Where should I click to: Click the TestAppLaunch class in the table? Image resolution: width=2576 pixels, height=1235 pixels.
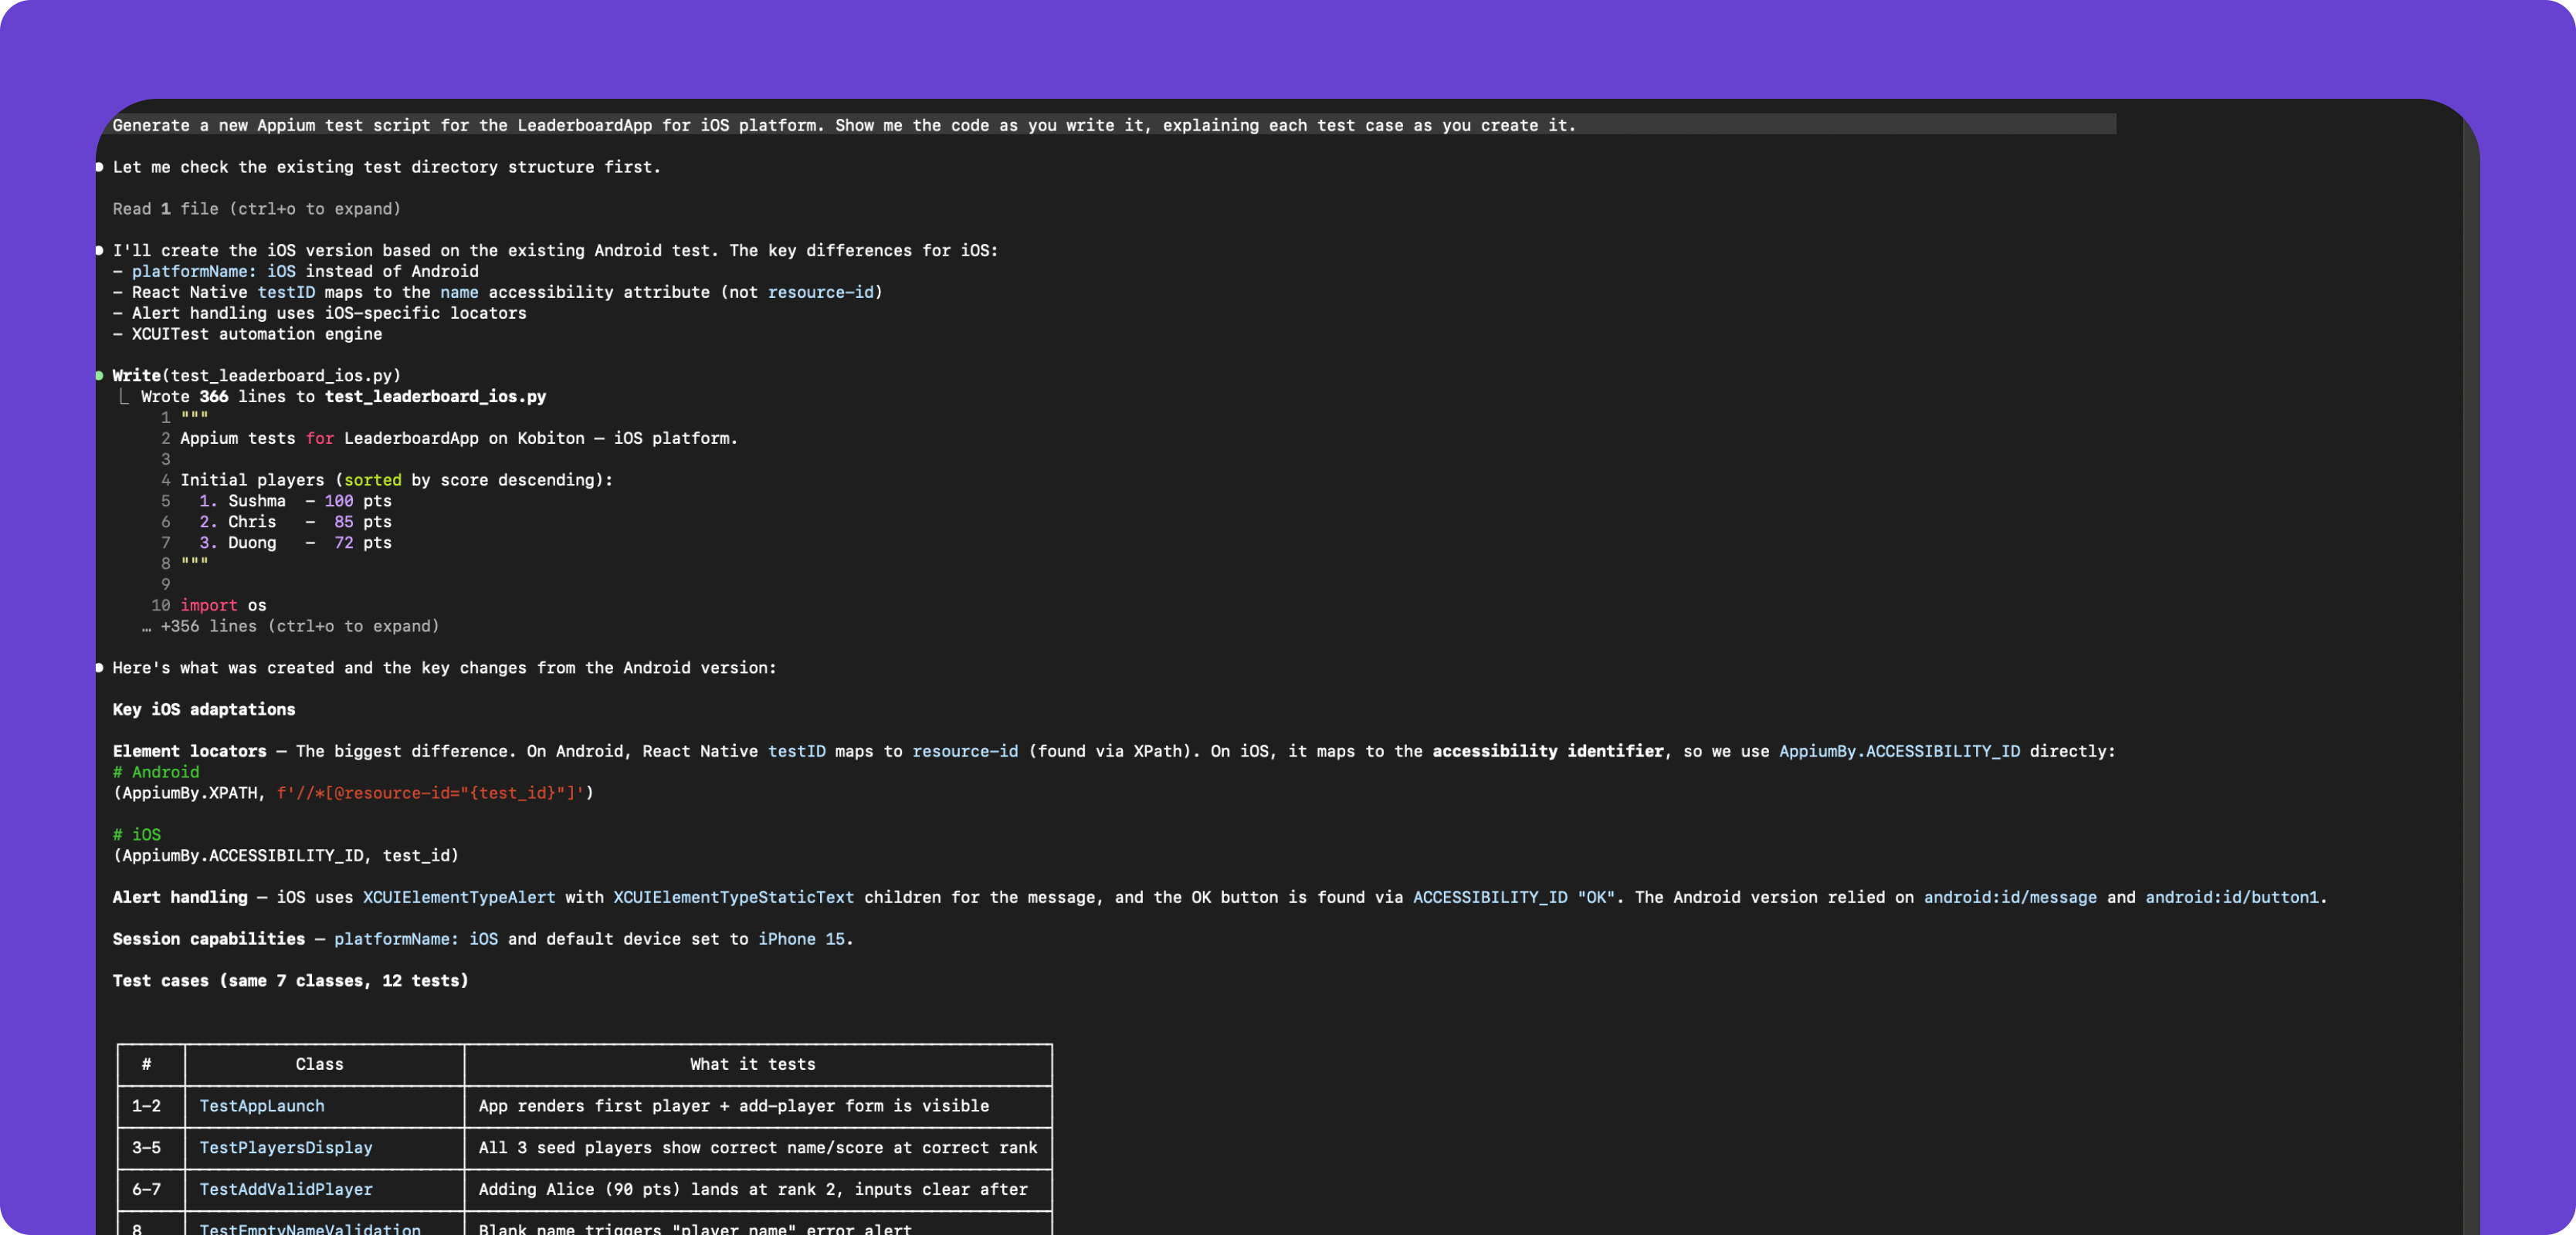(261, 1106)
